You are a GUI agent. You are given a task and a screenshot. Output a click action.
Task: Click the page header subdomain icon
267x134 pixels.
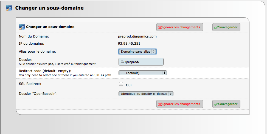pos(9,8)
